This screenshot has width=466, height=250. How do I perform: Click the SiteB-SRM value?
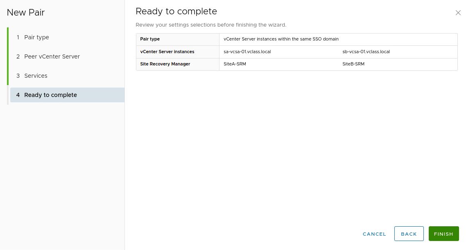(x=353, y=64)
